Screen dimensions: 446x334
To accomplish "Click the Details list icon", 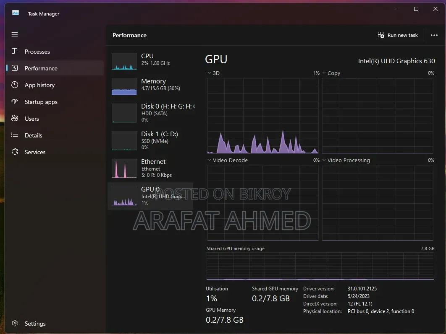I will tap(15, 135).
